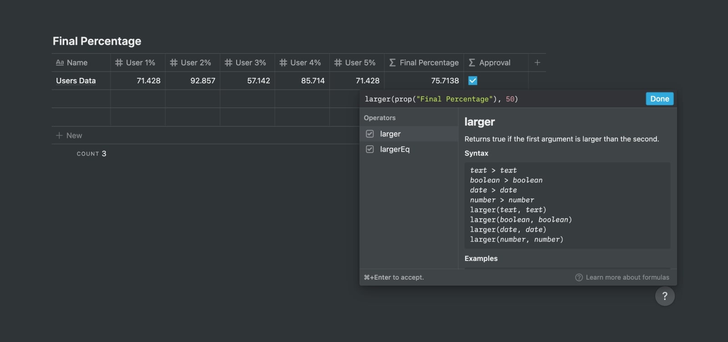
Task: Click the 75.7138 Final Percentage cell
Action: pos(424,81)
